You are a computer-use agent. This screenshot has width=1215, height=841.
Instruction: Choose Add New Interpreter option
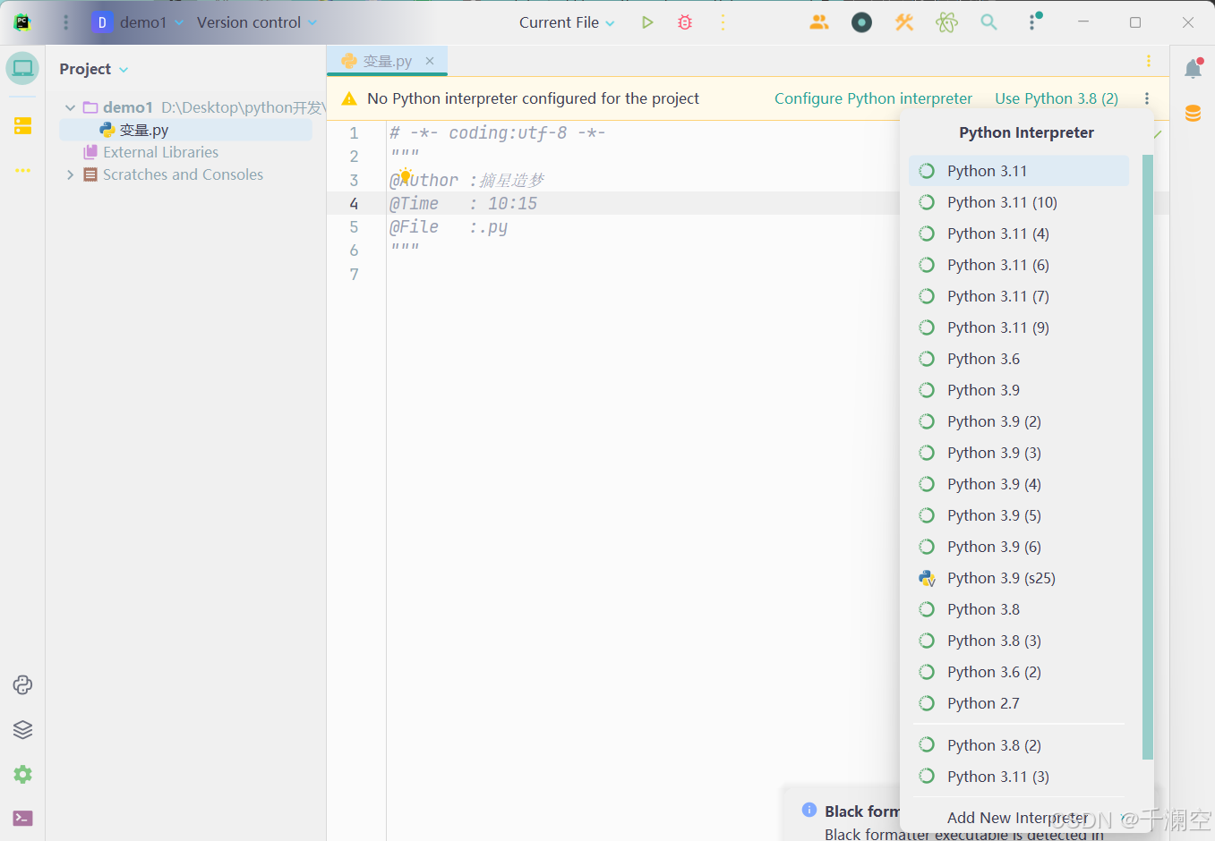click(x=1018, y=818)
